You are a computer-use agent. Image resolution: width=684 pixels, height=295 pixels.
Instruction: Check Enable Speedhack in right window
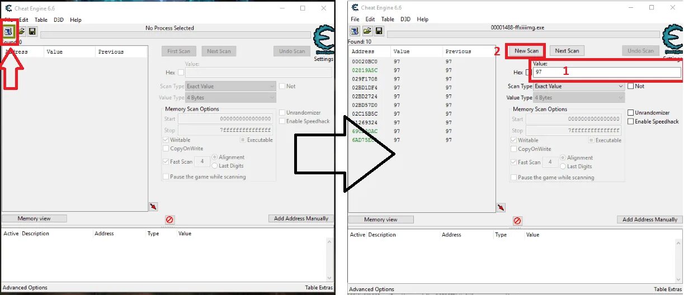point(631,121)
